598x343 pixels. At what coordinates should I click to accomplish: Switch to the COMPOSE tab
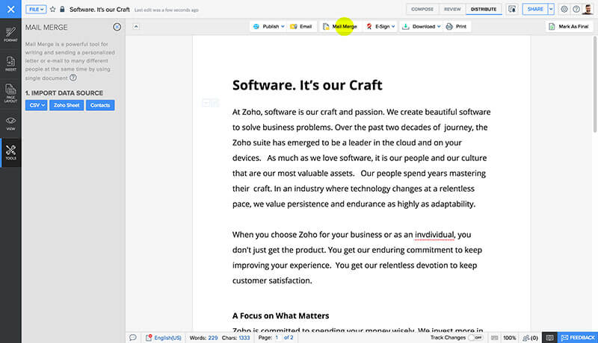coord(422,9)
